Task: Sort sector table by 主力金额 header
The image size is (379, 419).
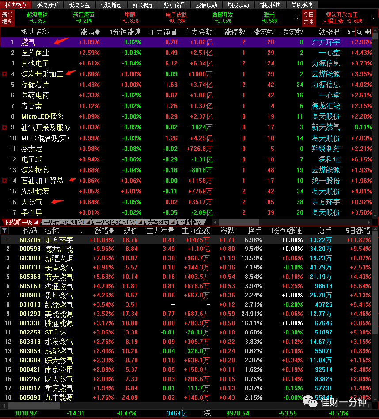Action: [198, 32]
